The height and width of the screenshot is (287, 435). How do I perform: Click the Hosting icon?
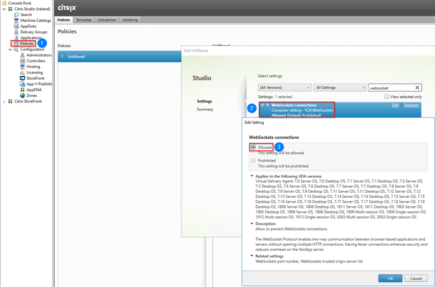point(22,67)
